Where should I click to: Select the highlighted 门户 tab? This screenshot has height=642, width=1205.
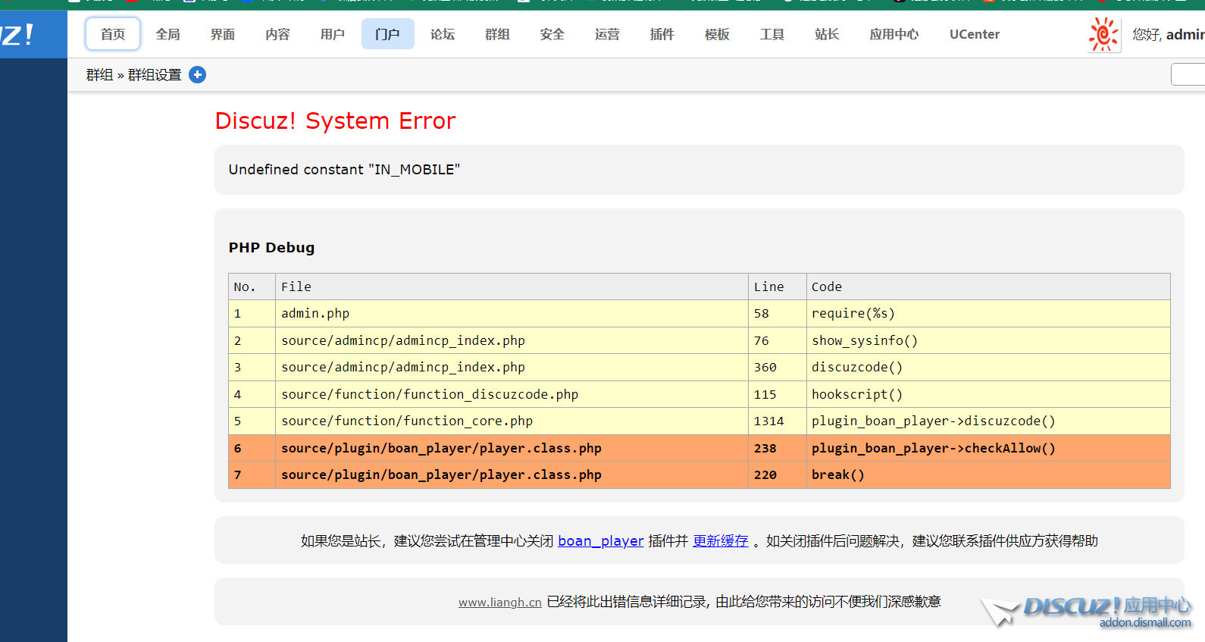(x=387, y=34)
